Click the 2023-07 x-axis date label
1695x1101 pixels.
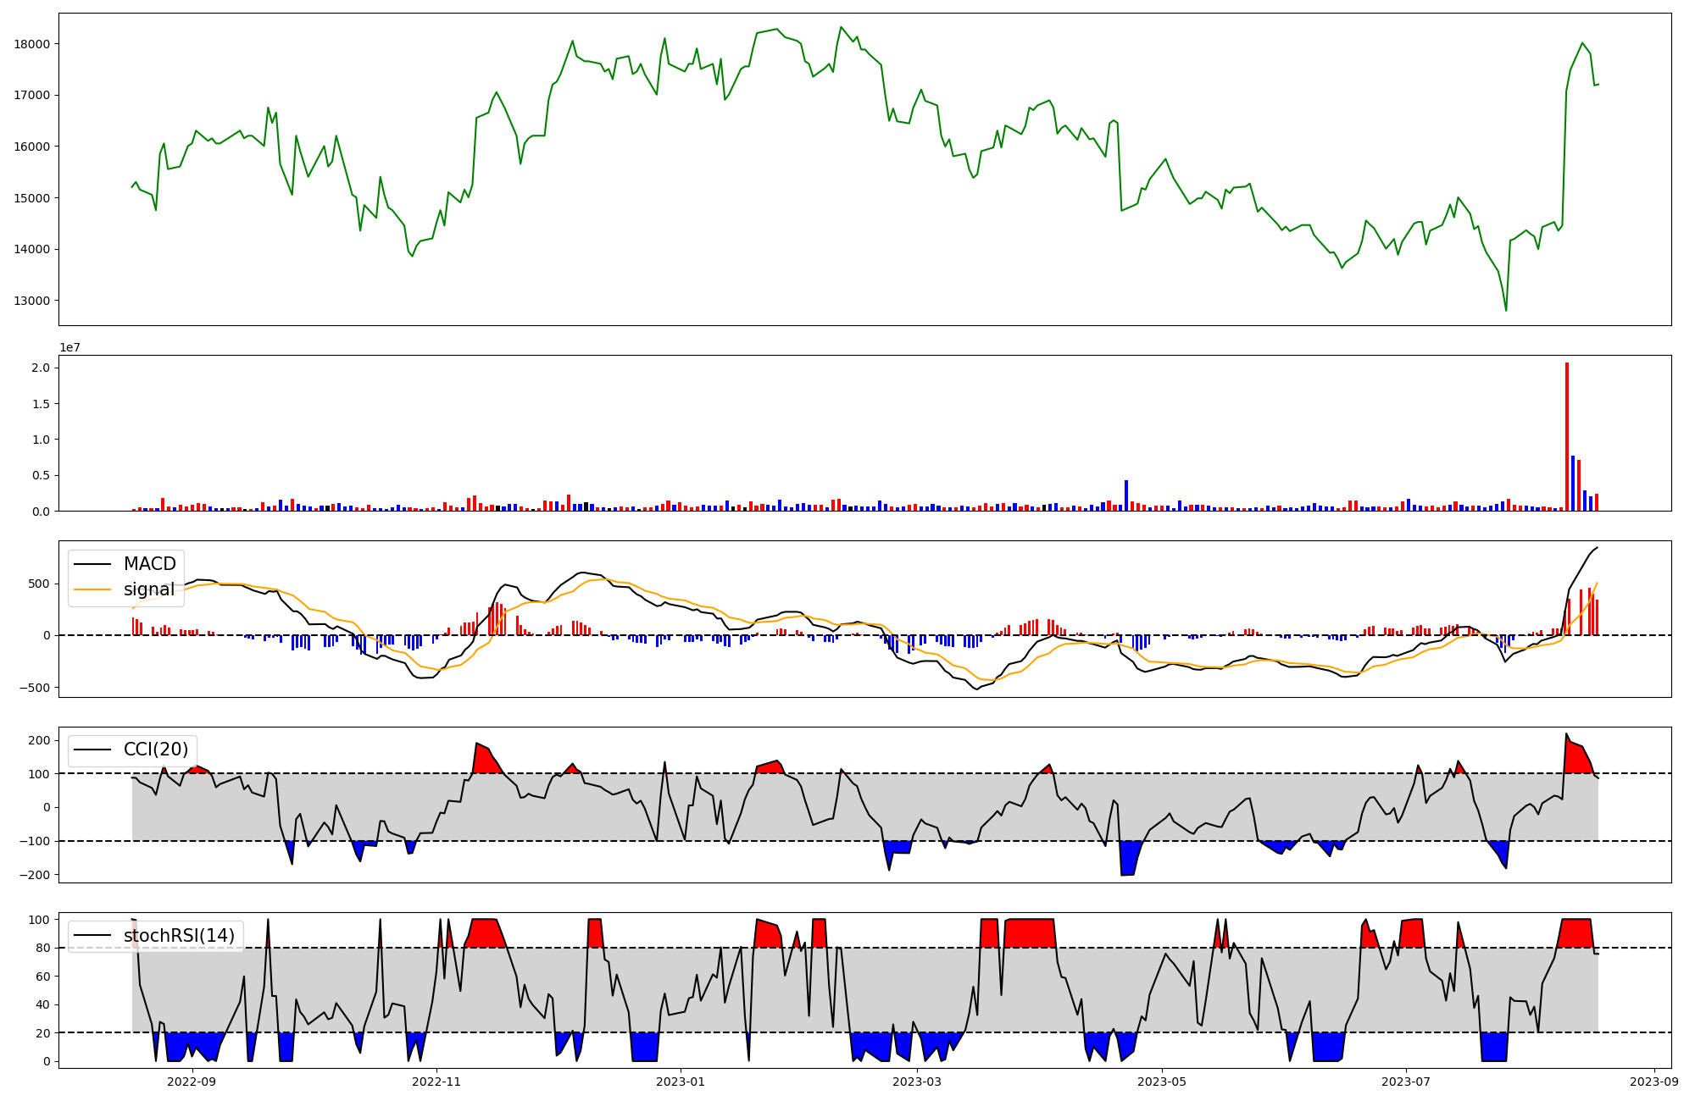pos(1406,1082)
